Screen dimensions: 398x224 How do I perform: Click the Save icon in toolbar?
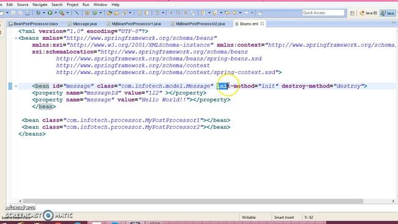click(14, 12)
